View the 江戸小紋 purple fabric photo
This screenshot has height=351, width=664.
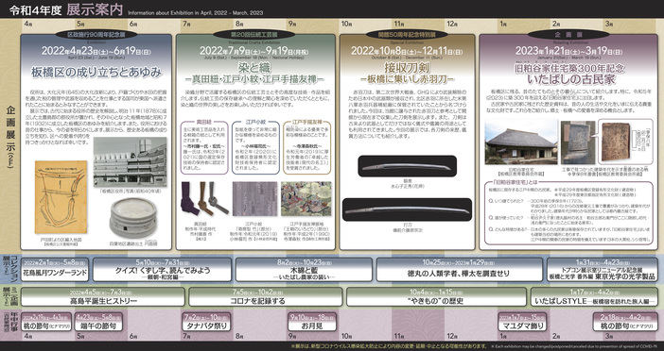click(x=255, y=198)
